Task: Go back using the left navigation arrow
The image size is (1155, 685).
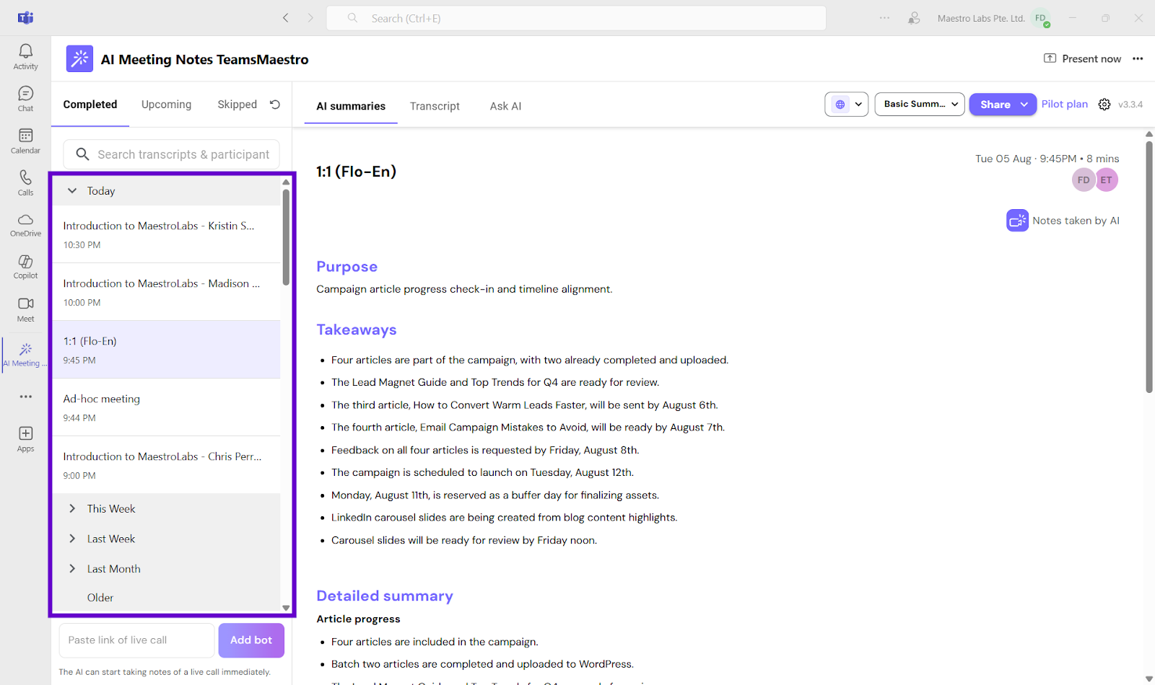Action: (286, 18)
